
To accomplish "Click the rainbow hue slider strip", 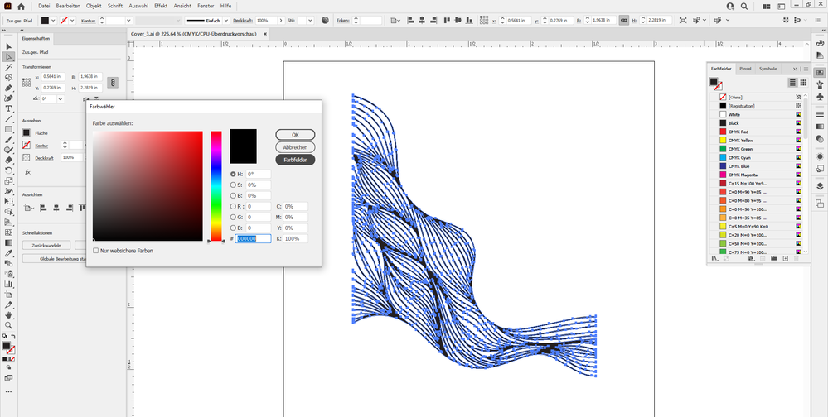I will click(x=216, y=186).
